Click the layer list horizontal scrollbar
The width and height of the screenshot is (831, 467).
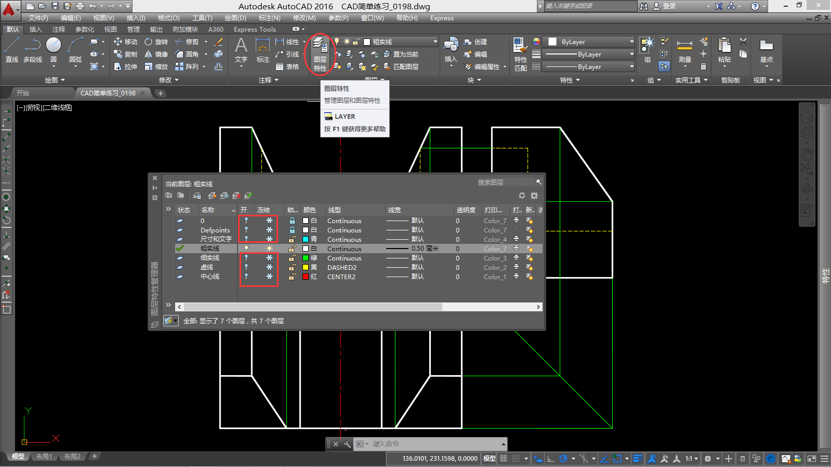click(313, 307)
